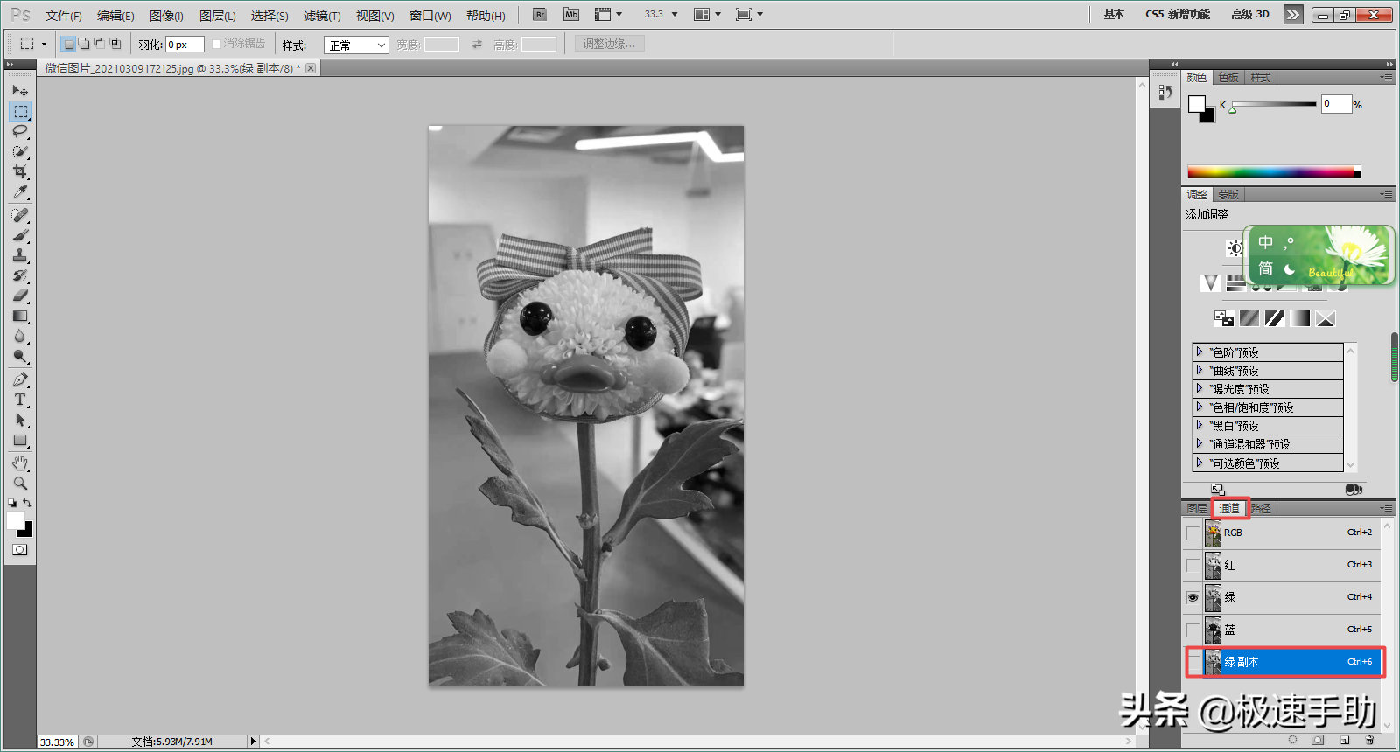Open the 样式 style dropdown
The height and width of the screenshot is (752, 1400).
click(x=356, y=45)
